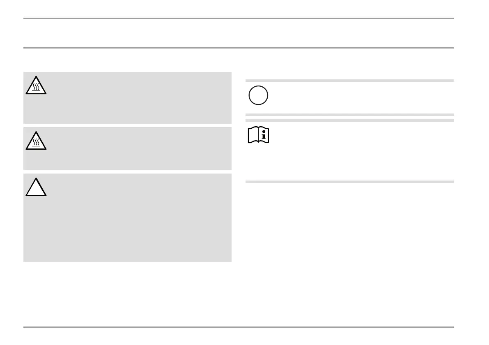
Task: Click inside the top gray warning box
Action: 128,98
